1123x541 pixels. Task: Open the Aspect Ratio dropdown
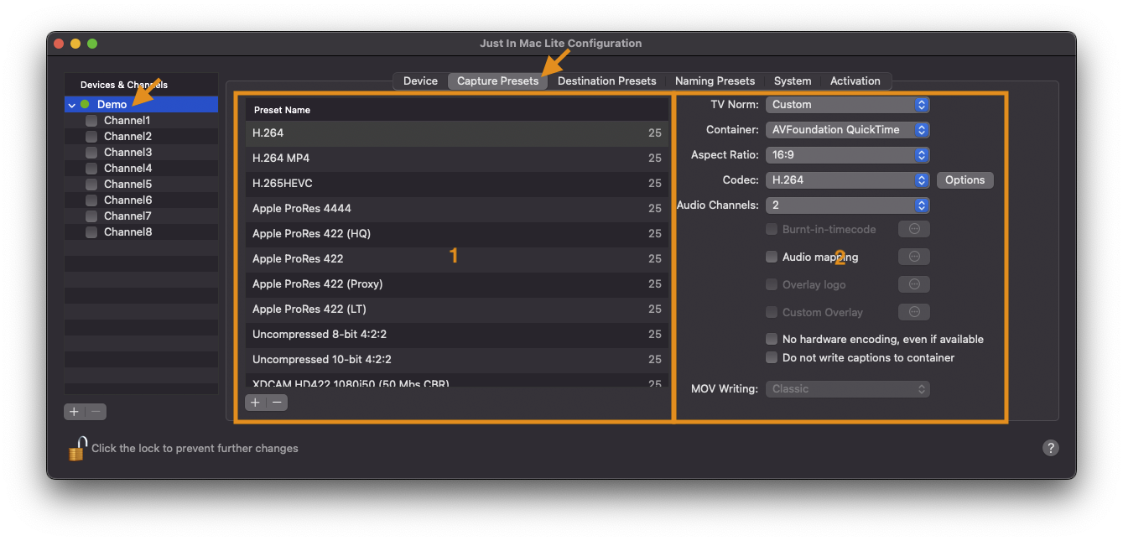[x=847, y=155]
